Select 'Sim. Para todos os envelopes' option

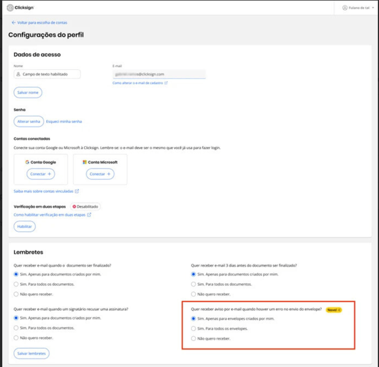(193, 328)
